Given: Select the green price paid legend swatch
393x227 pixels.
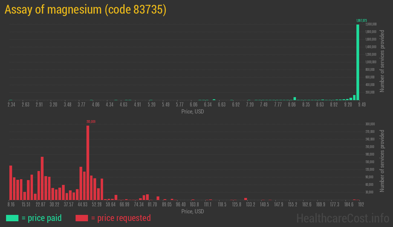Looking at the screenshot, I should [x=12, y=218].
